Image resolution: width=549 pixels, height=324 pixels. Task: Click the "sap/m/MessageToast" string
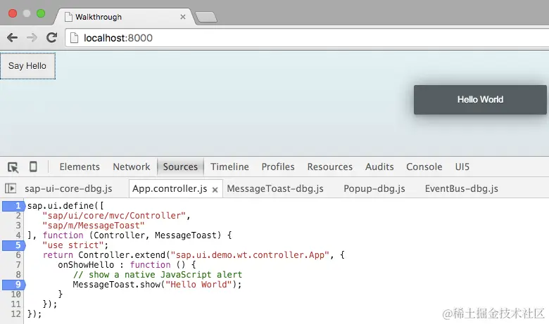pos(93,226)
